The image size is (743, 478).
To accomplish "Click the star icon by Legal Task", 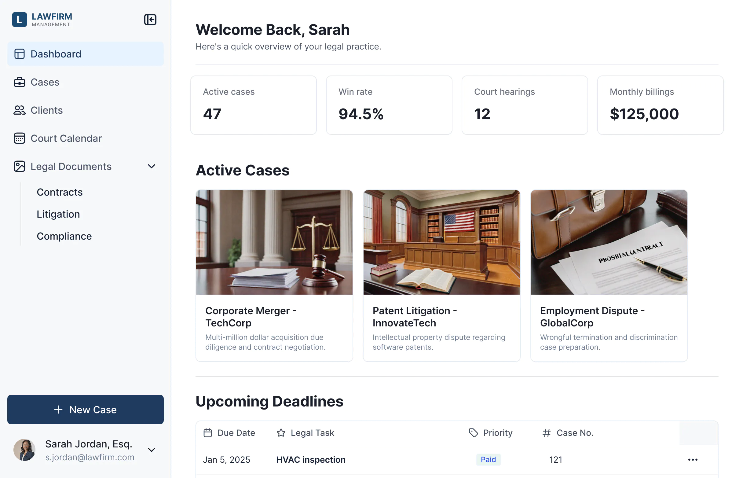I will [281, 433].
